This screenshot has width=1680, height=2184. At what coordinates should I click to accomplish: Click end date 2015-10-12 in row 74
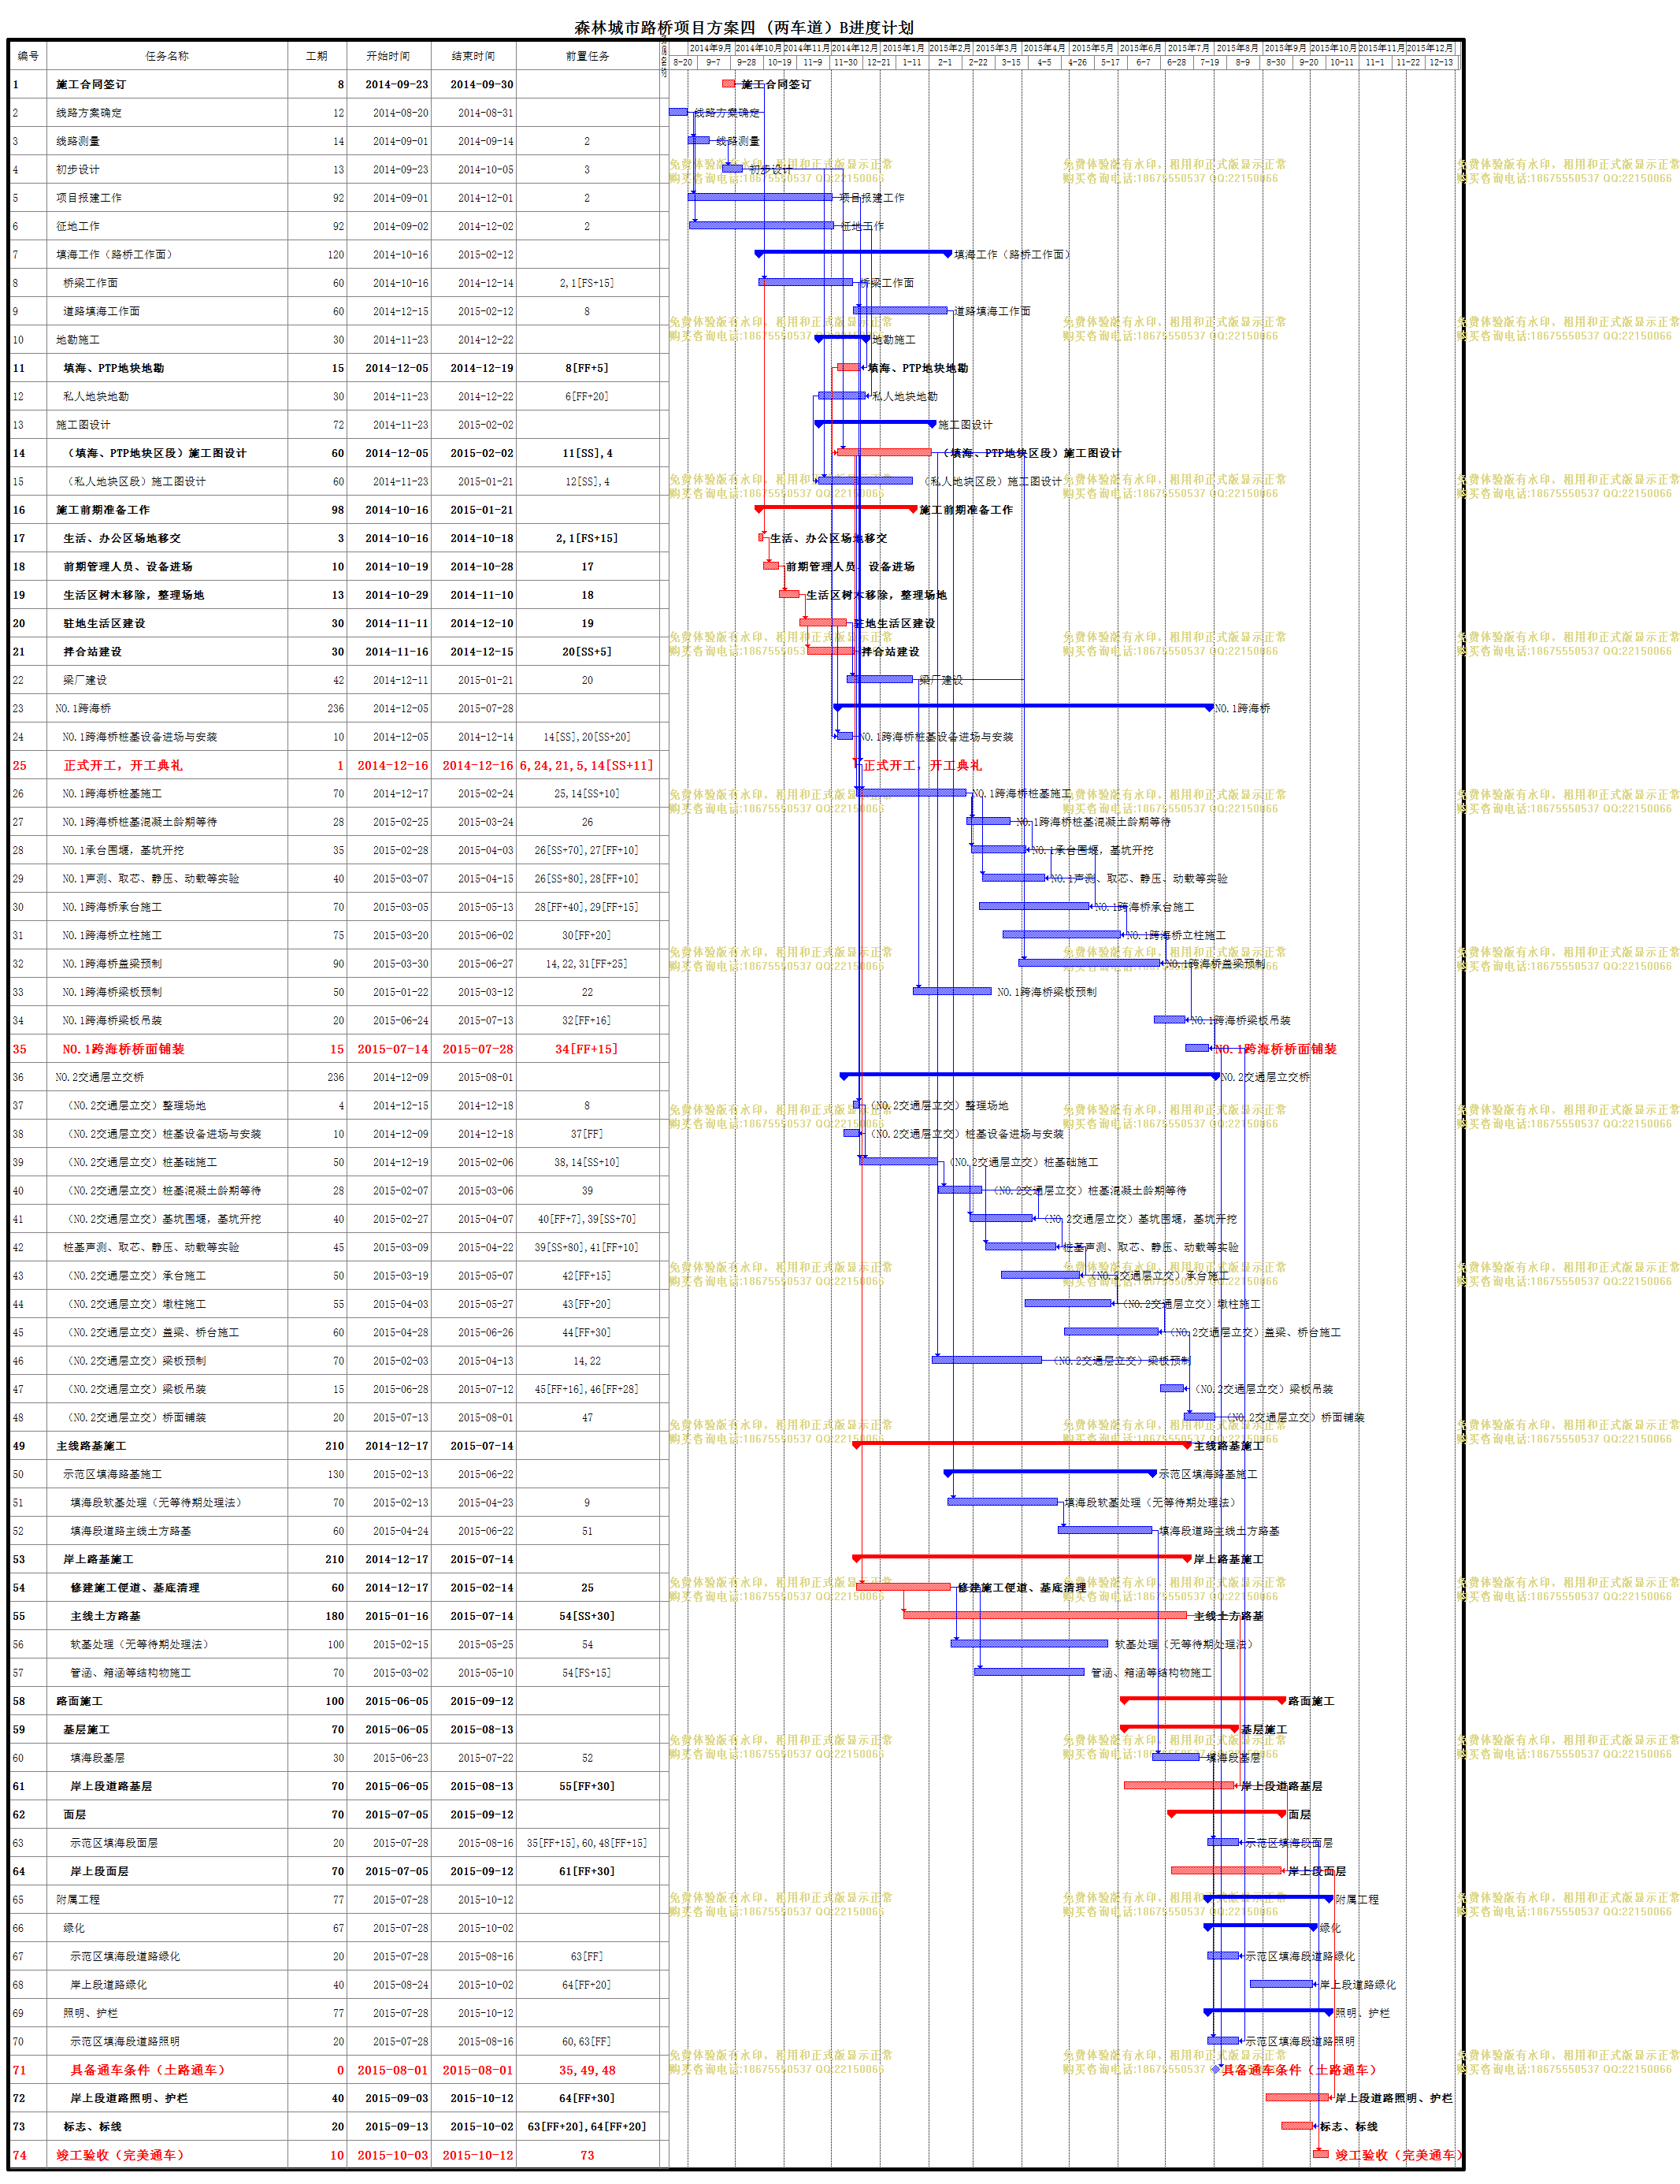pos(478,2155)
